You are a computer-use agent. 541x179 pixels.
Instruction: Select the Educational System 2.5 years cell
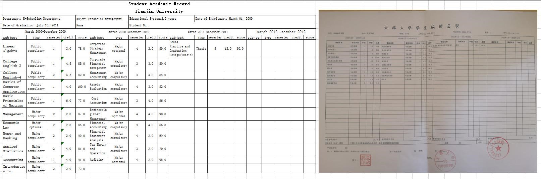point(161,19)
